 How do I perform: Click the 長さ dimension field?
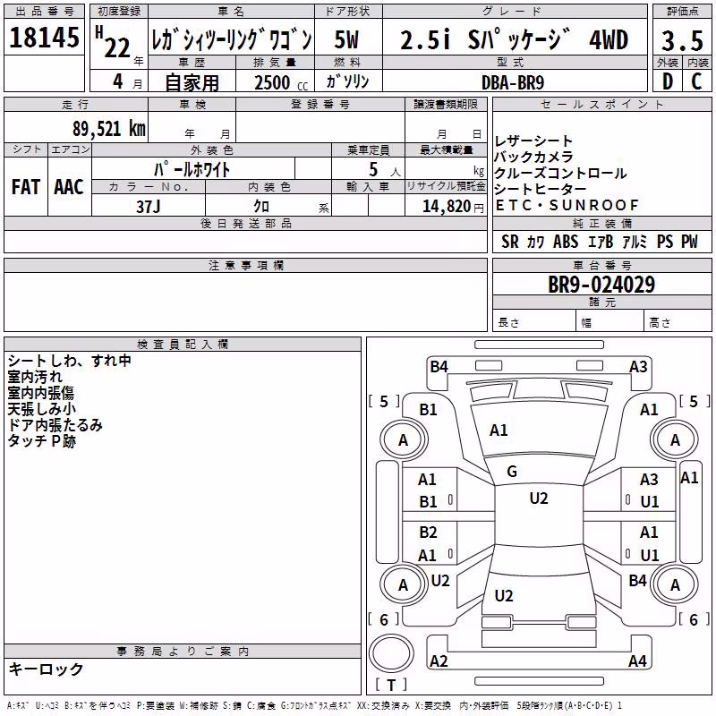pyautogui.click(x=533, y=322)
